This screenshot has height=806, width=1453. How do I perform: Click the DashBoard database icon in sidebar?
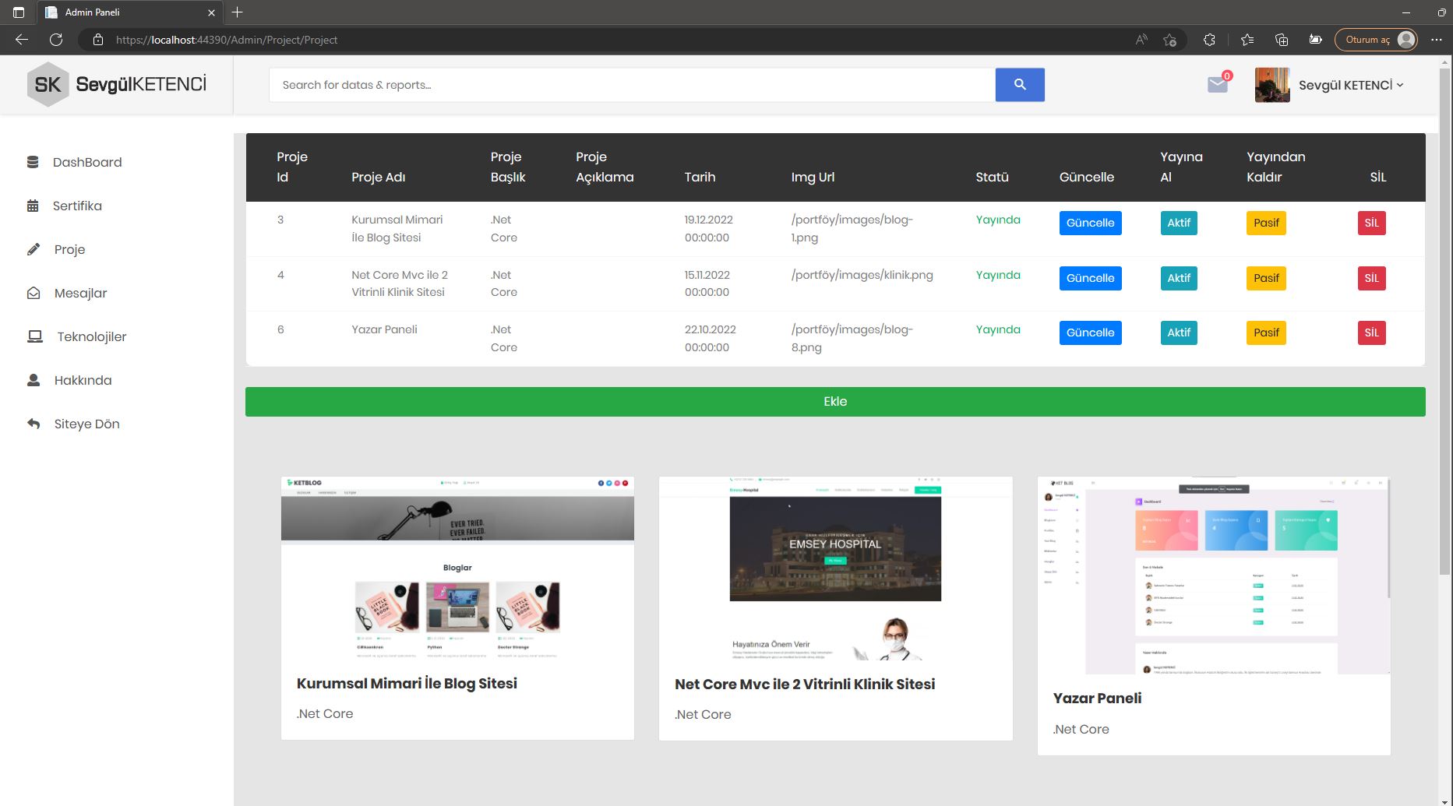[x=33, y=162]
